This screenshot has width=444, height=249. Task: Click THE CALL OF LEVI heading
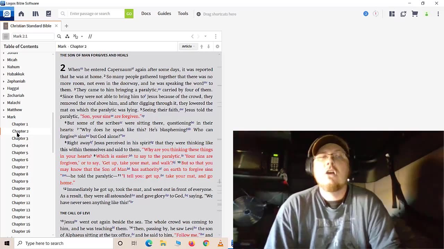point(75,213)
